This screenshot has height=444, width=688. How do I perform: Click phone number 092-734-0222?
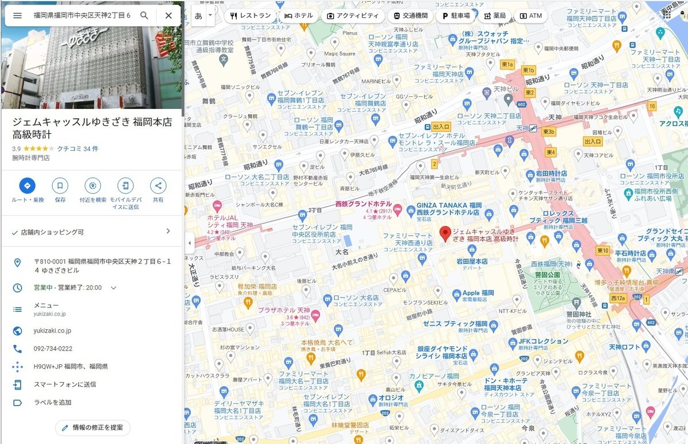(53, 349)
